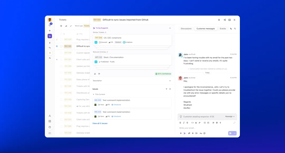Insert inline code in email editor
The height and width of the screenshot is (153, 285).
tap(192, 123)
